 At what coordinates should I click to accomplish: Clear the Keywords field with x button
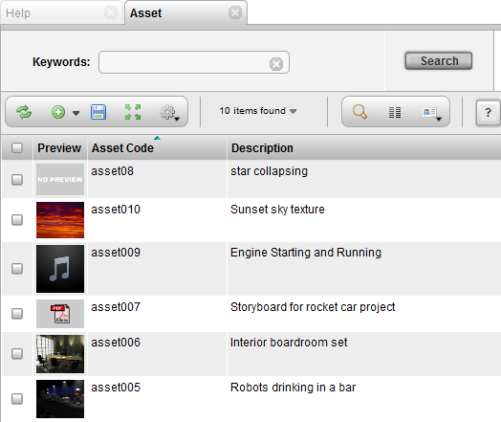[276, 64]
